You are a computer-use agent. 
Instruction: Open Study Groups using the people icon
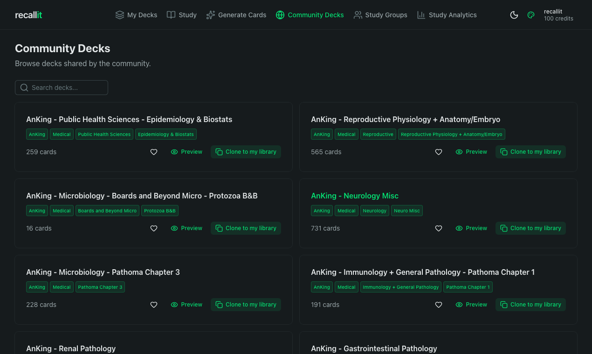pos(358,14)
